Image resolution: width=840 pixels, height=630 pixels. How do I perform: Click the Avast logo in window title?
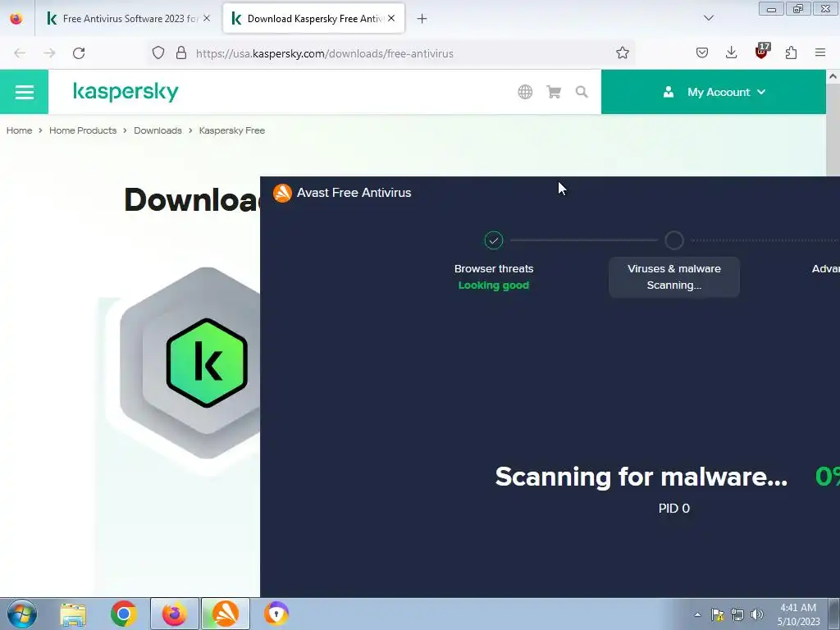[282, 193]
